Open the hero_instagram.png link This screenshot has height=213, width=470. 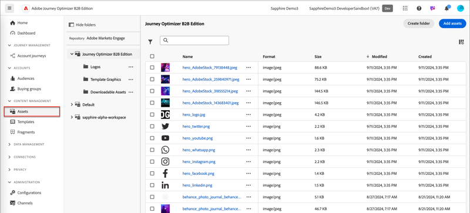pyautogui.click(x=199, y=162)
